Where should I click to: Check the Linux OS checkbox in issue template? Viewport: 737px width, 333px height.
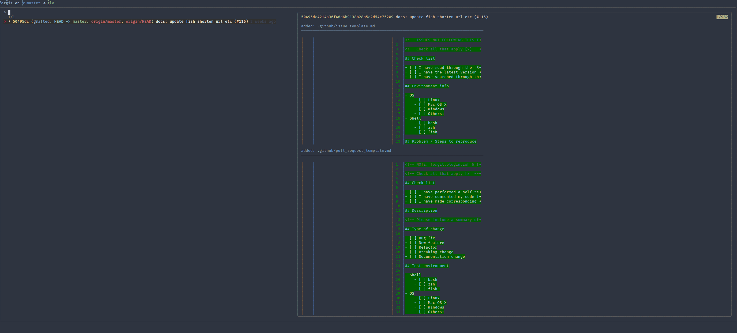click(x=422, y=100)
